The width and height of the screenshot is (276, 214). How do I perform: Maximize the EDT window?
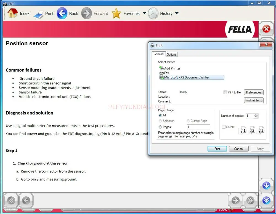pyautogui.click(x=259, y=3)
